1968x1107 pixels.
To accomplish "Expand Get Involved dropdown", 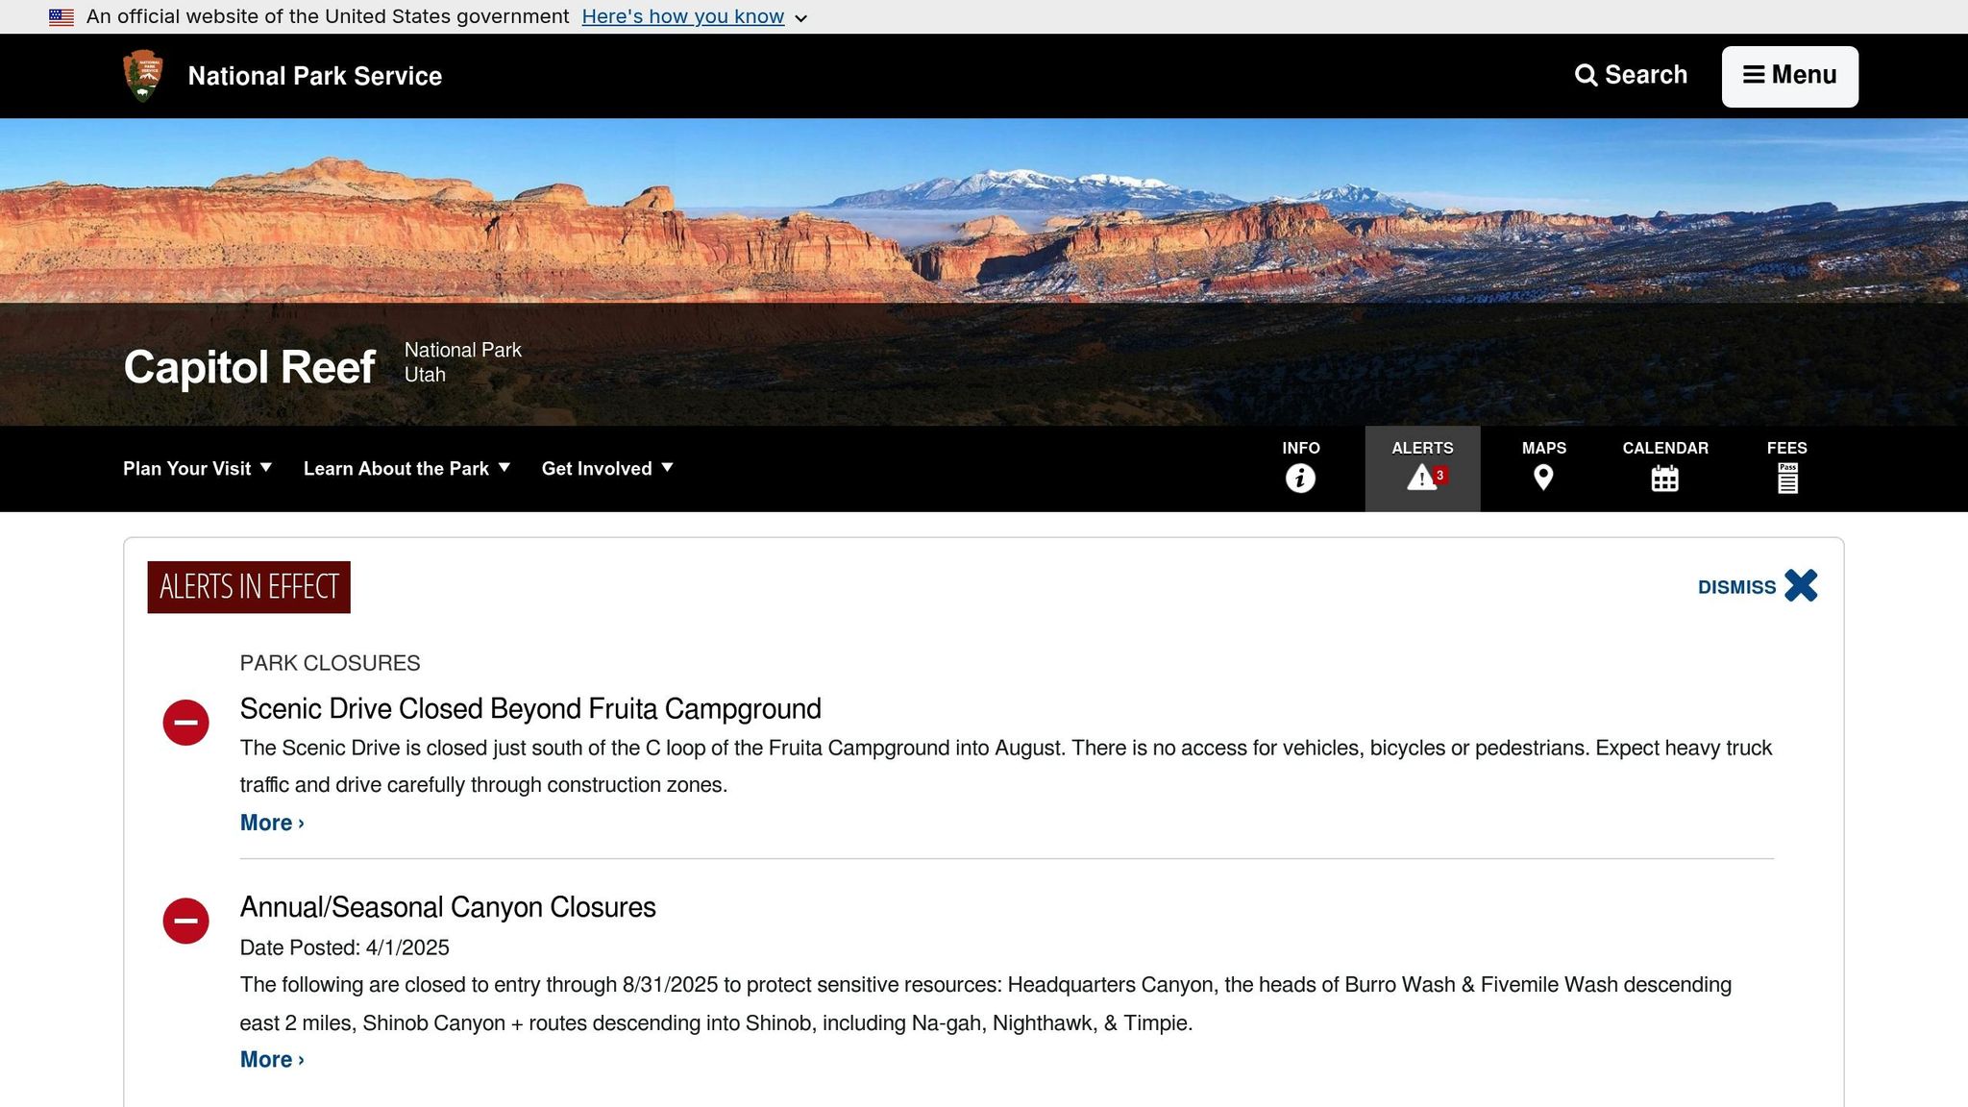I will coord(607,468).
